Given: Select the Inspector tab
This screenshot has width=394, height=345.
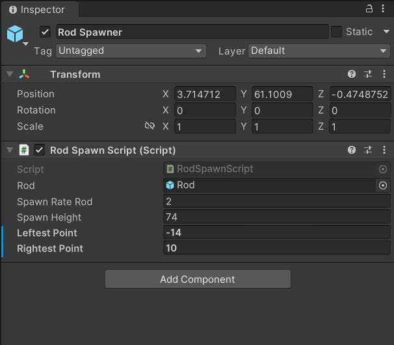Looking at the screenshot, I should (38, 10).
